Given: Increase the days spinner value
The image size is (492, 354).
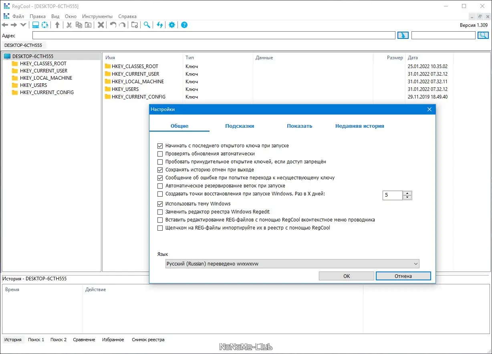Looking at the screenshot, I should click(x=407, y=193).
